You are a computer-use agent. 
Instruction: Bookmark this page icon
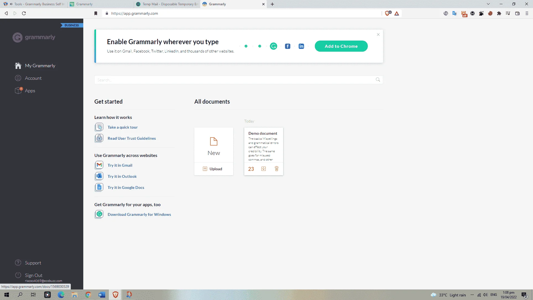click(x=96, y=13)
